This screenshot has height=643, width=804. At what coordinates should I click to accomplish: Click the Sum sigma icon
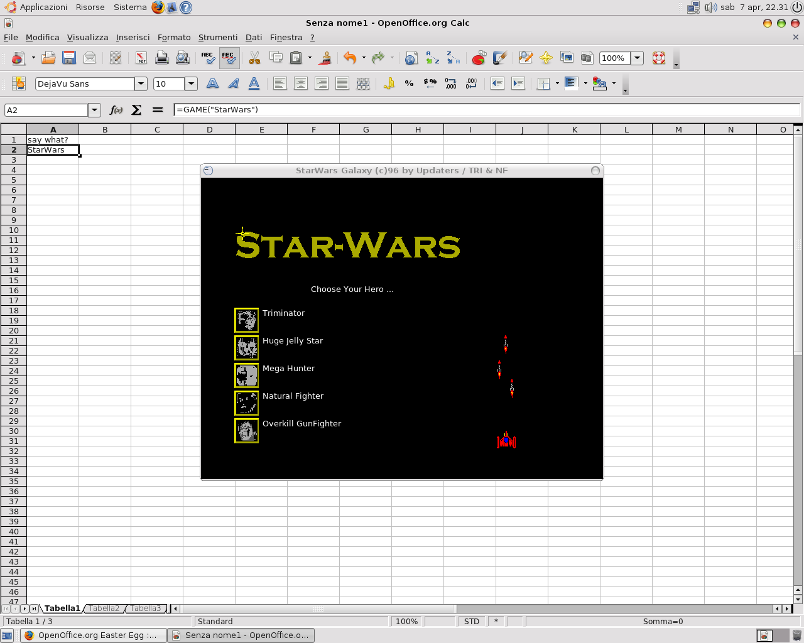pos(136,110)
